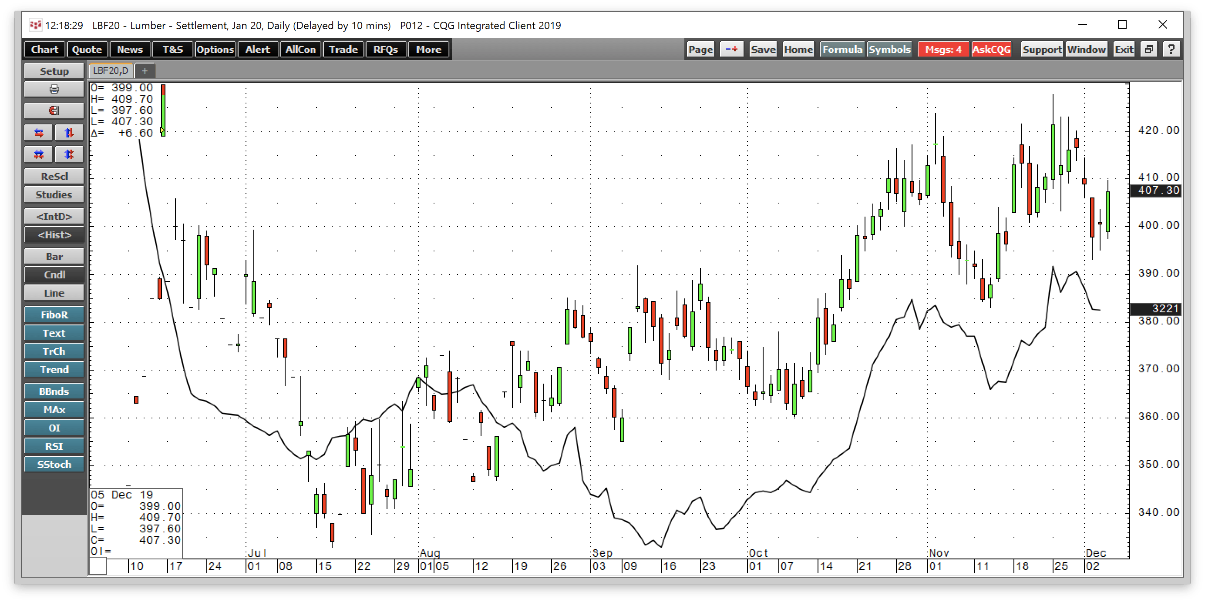Add a new chart tab with plus
The width and height of the screenshot is (1205, 602).
(145, 71)
